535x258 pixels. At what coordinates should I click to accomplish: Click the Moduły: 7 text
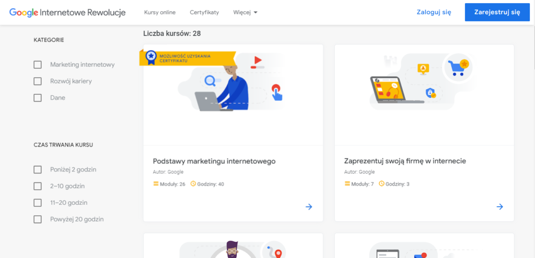pos(363,184)
